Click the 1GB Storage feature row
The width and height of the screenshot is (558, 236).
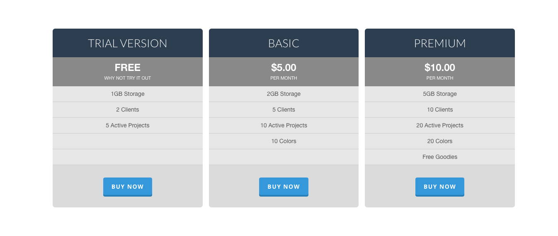click(x=128, y=94)
